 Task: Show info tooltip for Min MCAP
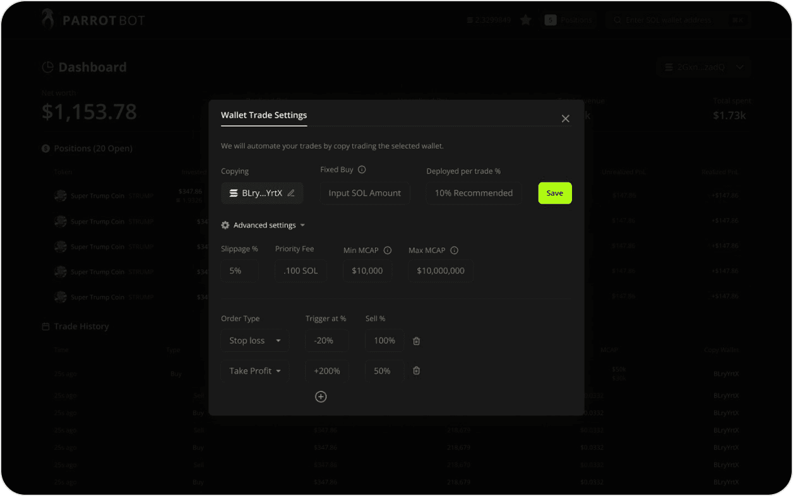388,251
